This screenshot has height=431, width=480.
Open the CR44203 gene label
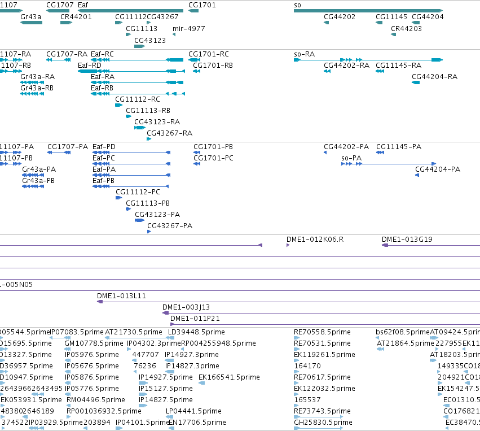(x=406, y=28)
